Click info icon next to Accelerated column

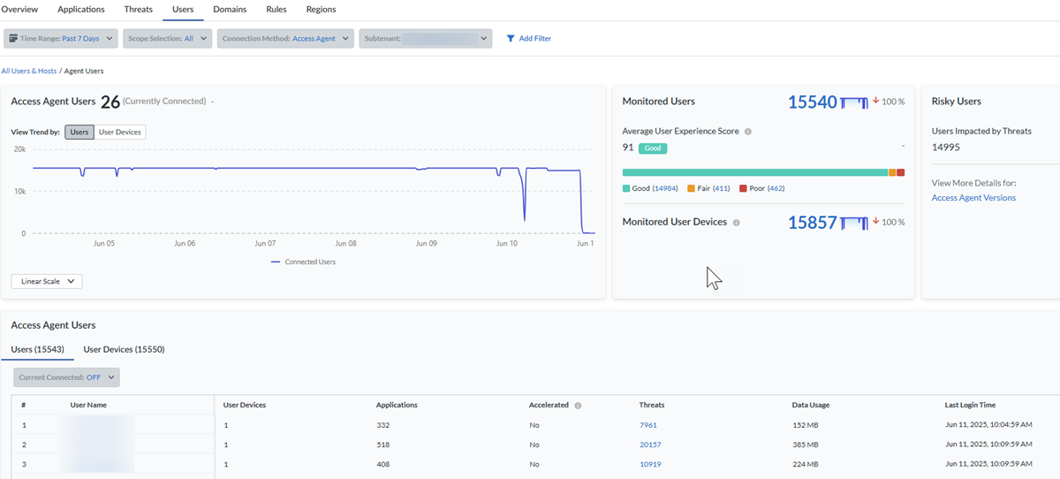(x=578, y=406)
